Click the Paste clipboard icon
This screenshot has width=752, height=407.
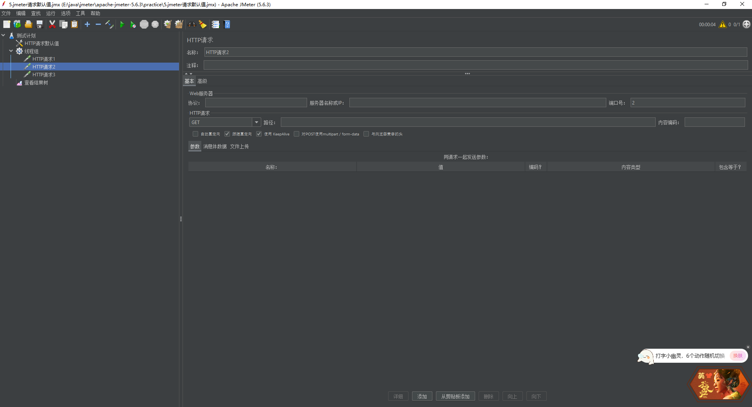[x=74, y=24]
